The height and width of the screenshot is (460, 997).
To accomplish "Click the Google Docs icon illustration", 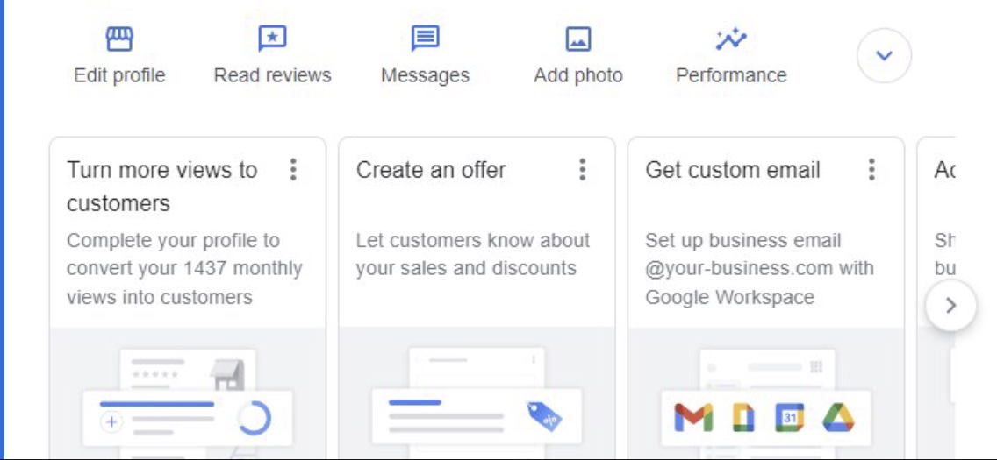I will click(x=742, y=419).
